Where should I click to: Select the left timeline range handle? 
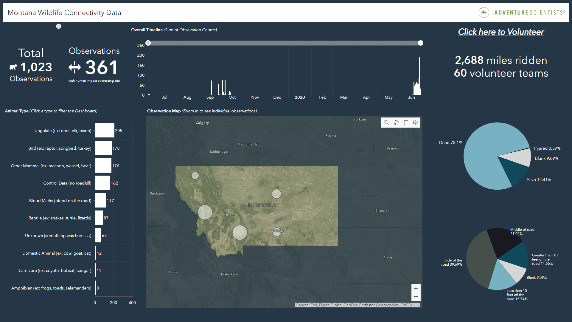(148, 43)
